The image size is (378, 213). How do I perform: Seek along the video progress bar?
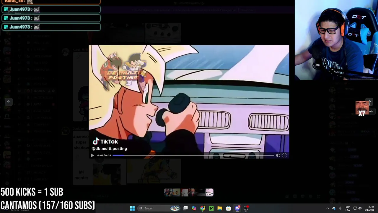(193, 155)
